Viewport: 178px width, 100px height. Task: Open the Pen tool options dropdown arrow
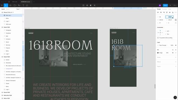[21, 6]
